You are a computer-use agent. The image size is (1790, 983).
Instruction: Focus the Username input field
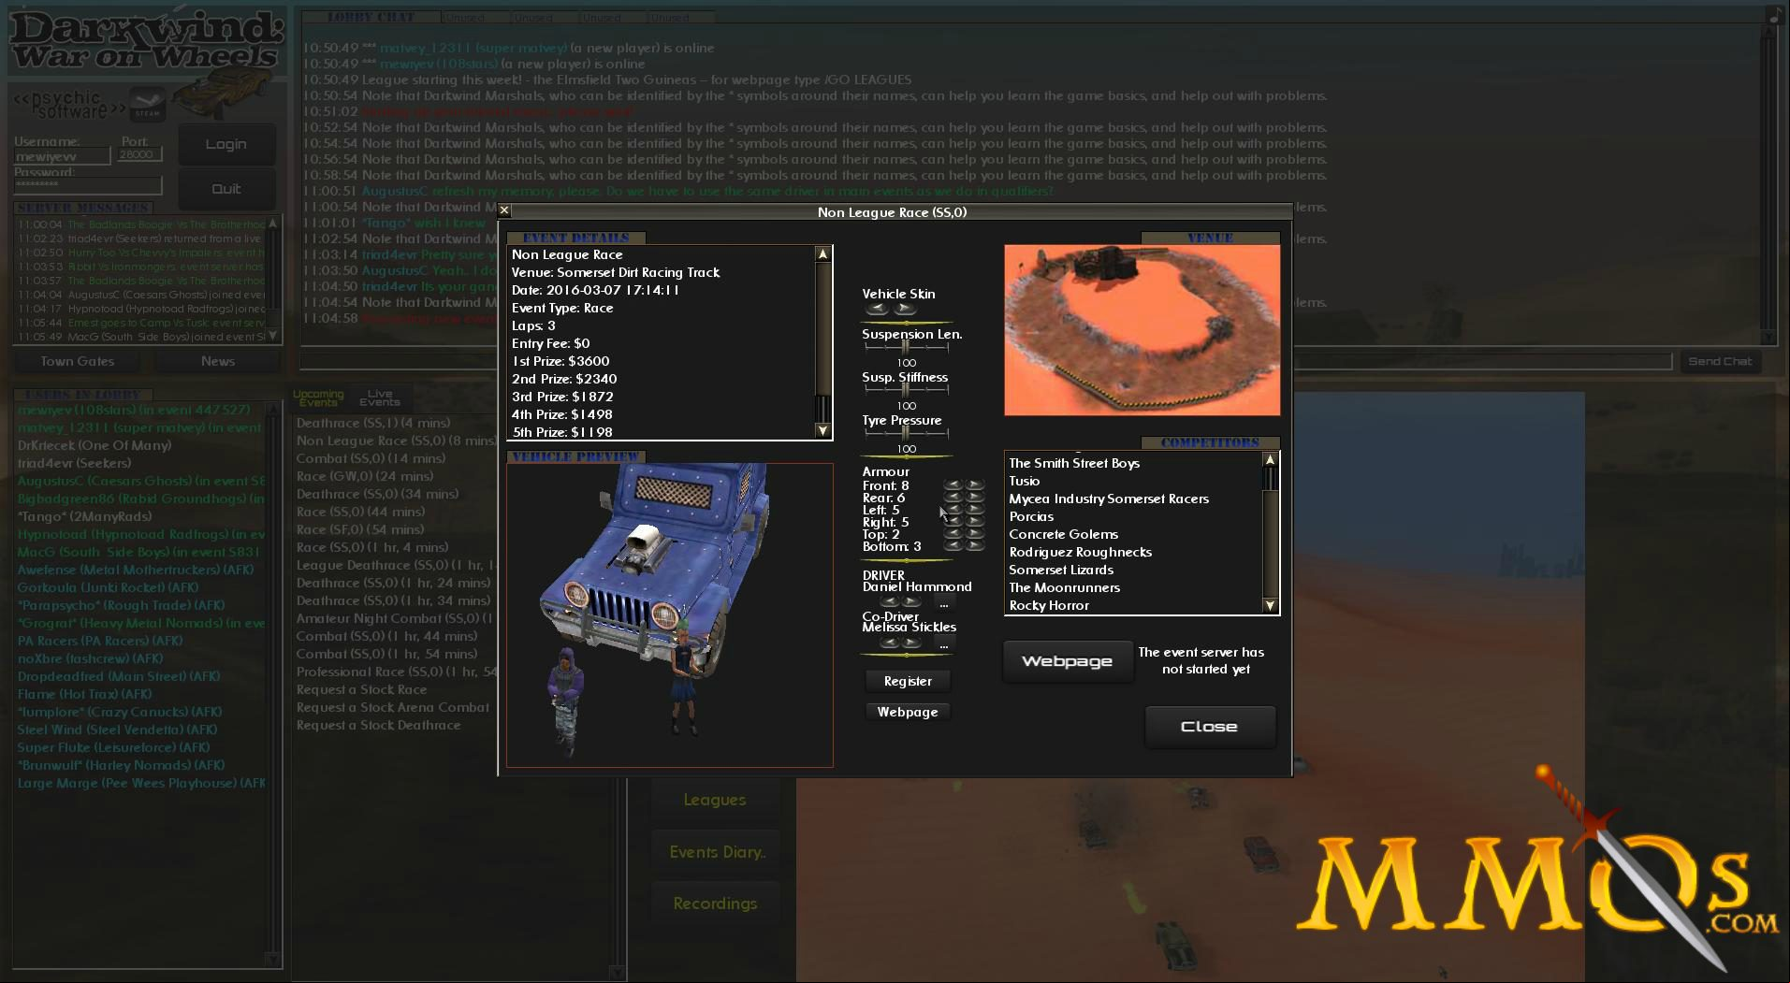[x=62, y=156]
